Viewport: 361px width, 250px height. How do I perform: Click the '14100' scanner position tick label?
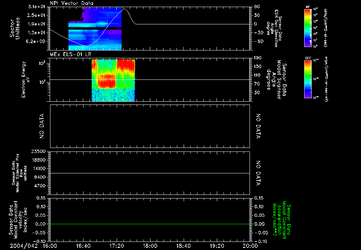click(38, 168)
